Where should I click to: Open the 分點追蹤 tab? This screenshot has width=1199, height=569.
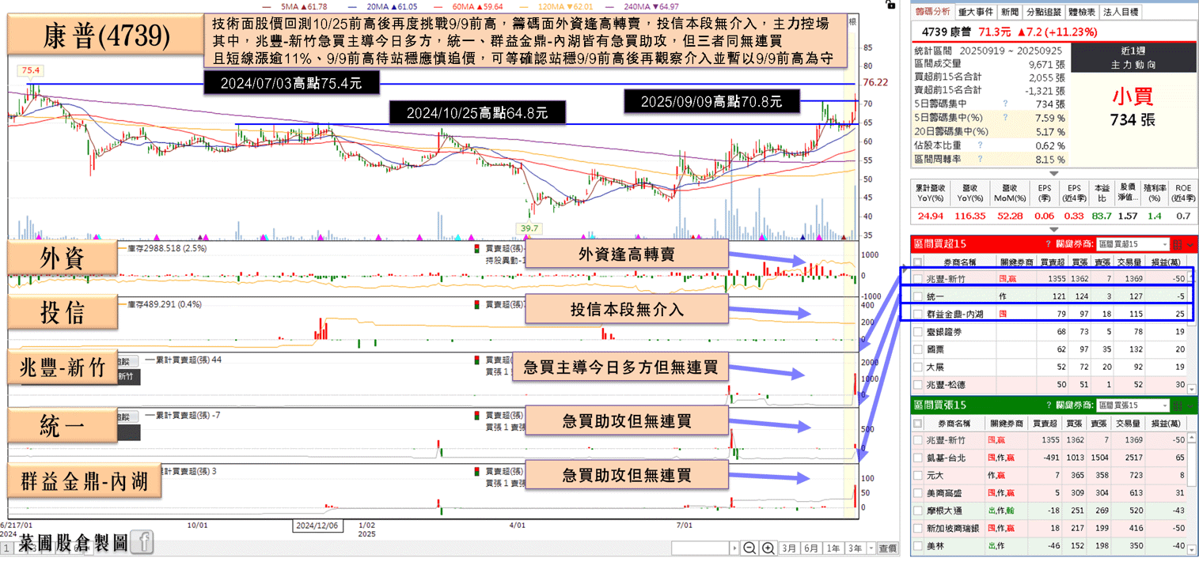pyautogui.click(x=1044, y=12)
